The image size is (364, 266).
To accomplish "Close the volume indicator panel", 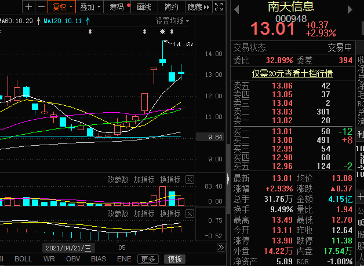I will [x=190, y=180].
